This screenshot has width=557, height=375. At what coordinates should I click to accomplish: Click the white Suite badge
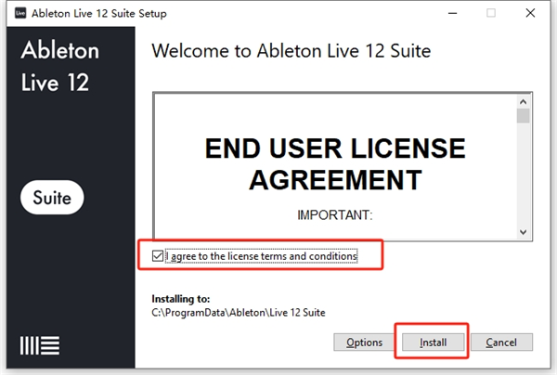(x=53, y=197)
